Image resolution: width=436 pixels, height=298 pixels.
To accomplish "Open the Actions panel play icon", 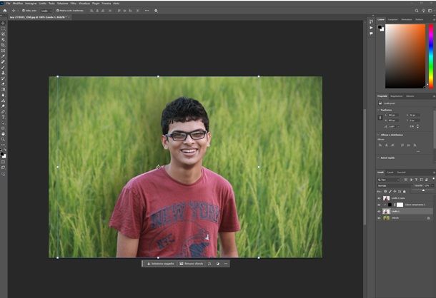I will coord(371,28).
